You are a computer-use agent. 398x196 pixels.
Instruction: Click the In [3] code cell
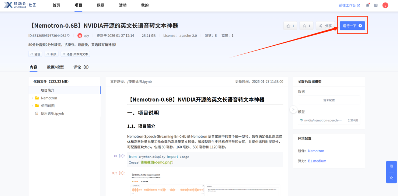tap(205, 160)
